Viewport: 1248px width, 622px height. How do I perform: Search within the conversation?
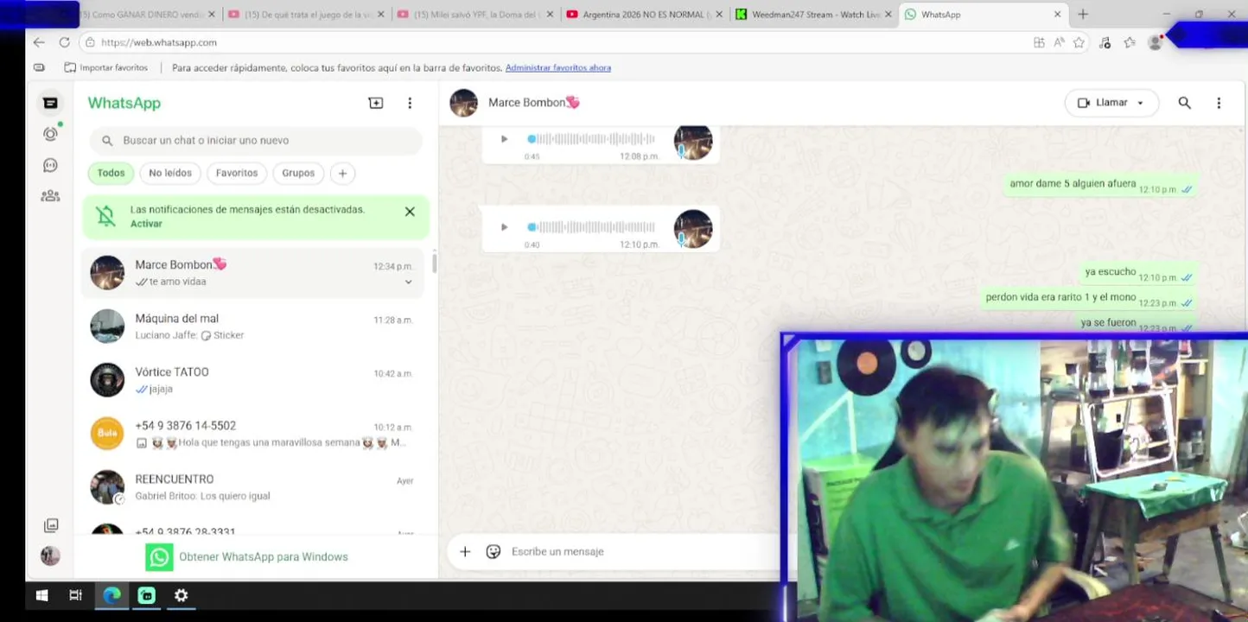pyautogui.click(x=1185, y=103)
